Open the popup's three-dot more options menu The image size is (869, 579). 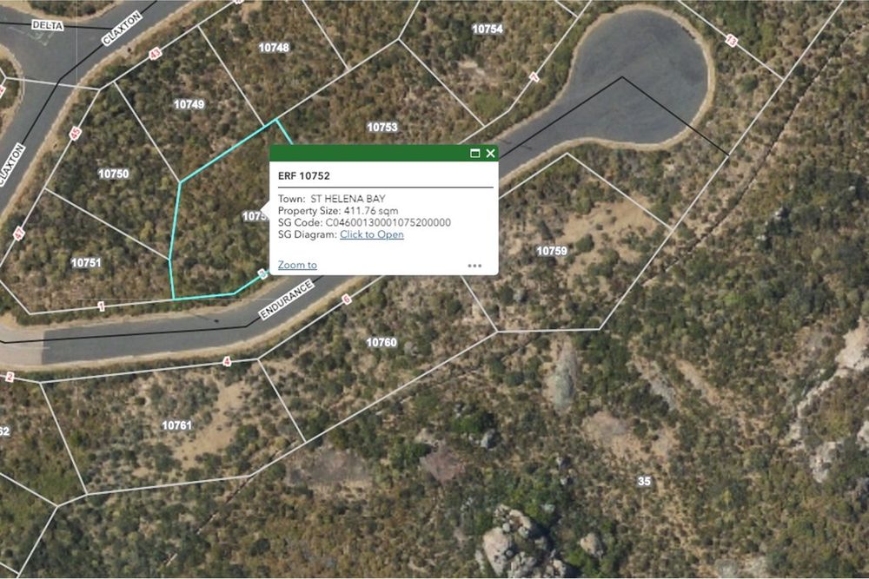[x=474, y=266]
